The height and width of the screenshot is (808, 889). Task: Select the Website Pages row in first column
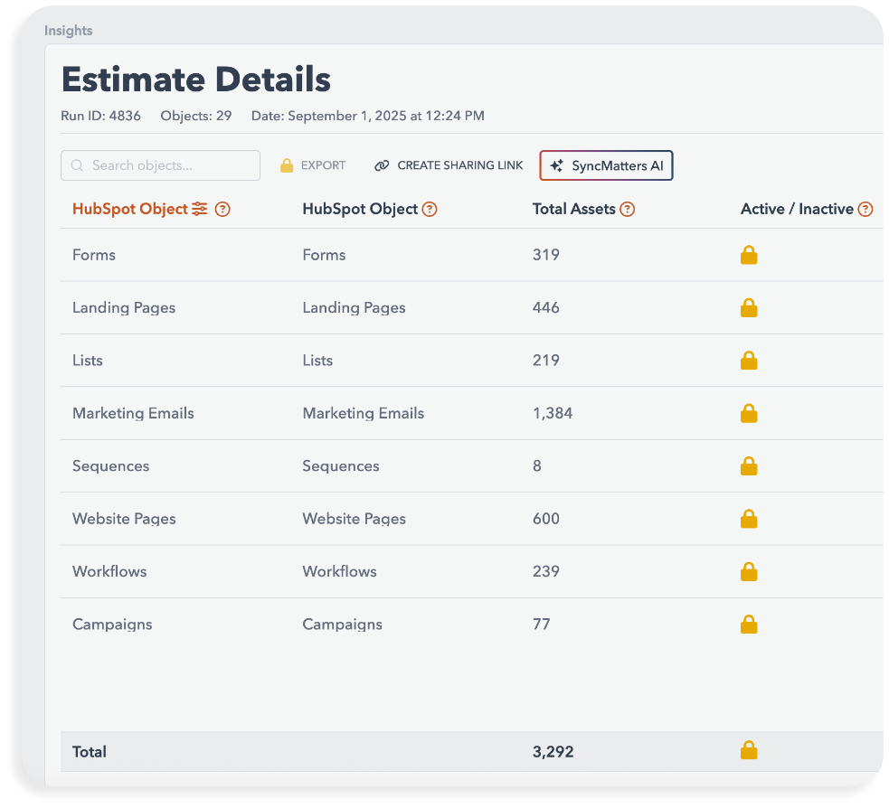(124, 519)
